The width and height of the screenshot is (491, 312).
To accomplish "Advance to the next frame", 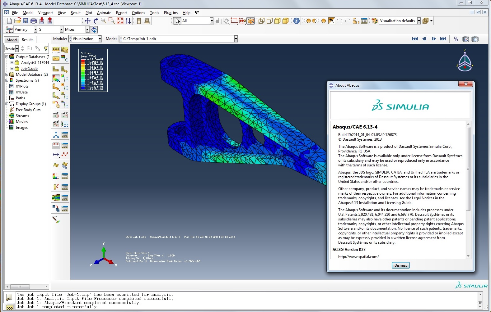I will pos(434,39).
